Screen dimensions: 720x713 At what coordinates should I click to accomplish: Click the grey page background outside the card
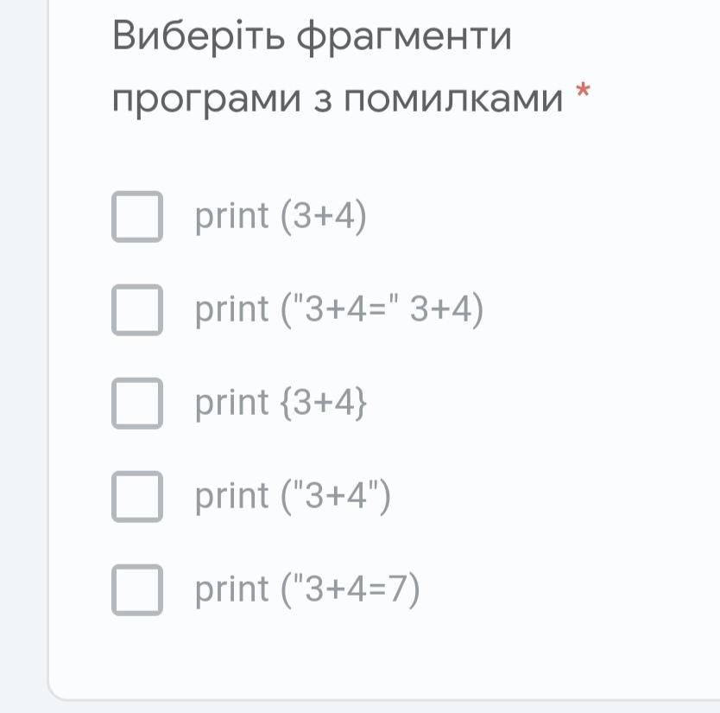point(23,321)
